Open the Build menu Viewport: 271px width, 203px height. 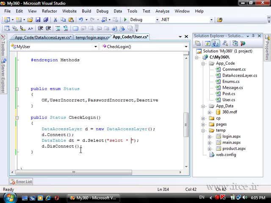(86, 11)
